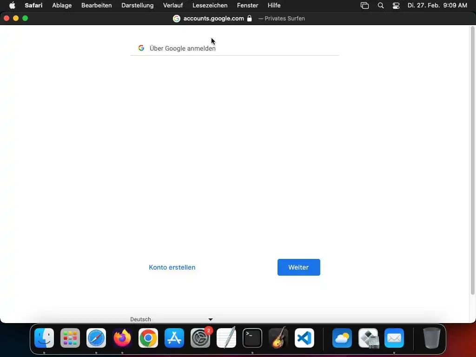The image size is (476, 357).
Task: Open the Safari application menu
Action: point(33,6)
